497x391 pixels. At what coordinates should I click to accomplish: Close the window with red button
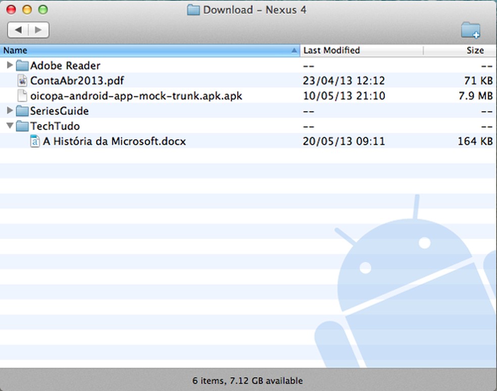pyautogui.click(x=11, y=10)
